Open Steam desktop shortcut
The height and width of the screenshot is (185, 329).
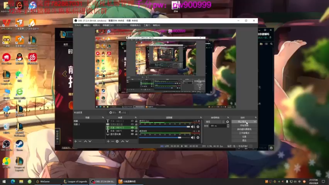click(x=19, y=146)
